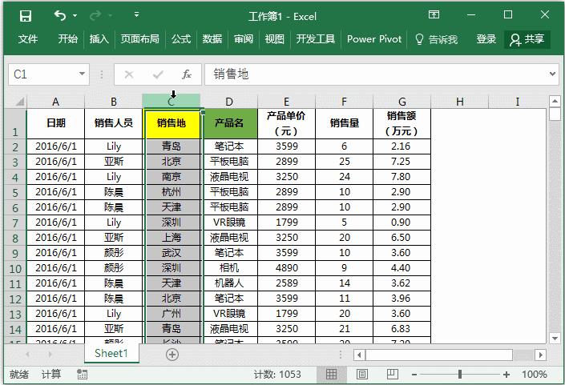The image size is (565, 385).
Task: Expand the Name Box dropdown arrow
Action: pyautogui.click(x=83, y=74)
